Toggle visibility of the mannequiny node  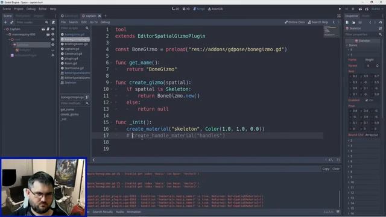point(52,34)
